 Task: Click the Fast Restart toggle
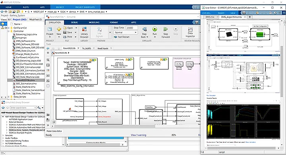point(122,37)
